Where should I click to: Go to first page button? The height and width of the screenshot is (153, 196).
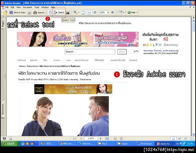(x=75, y=138)
